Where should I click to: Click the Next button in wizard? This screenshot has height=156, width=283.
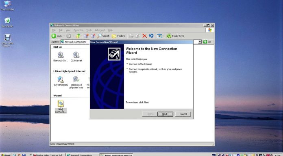pos(165,114)
